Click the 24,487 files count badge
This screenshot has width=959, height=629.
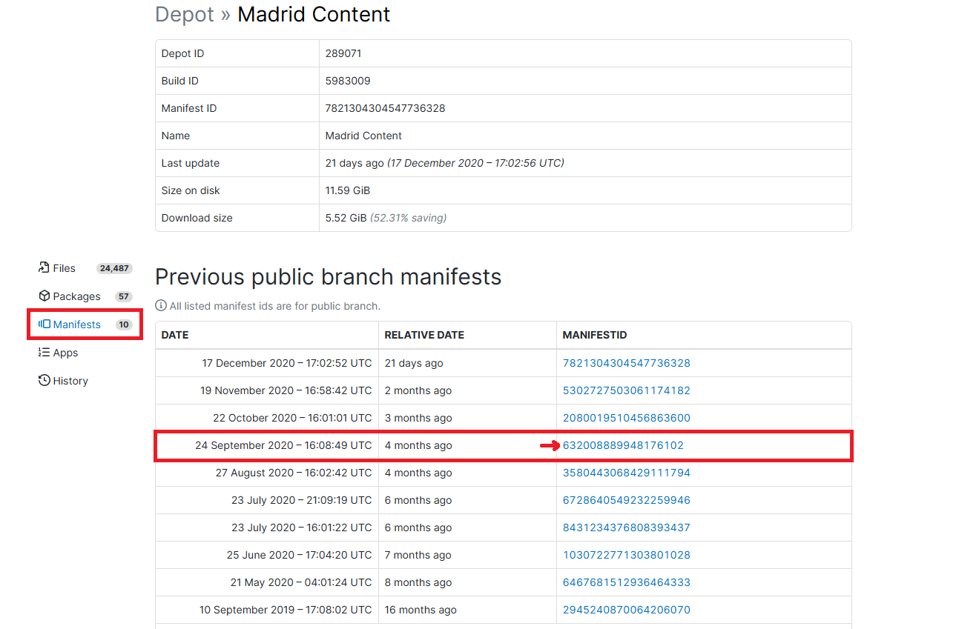[x=114, y=268]
